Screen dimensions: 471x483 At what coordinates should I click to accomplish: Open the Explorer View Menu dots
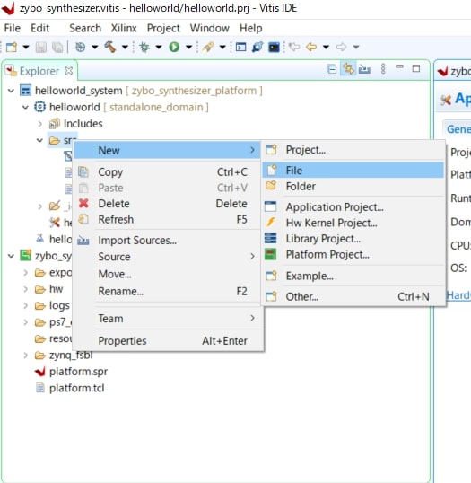tap(383, 69)
